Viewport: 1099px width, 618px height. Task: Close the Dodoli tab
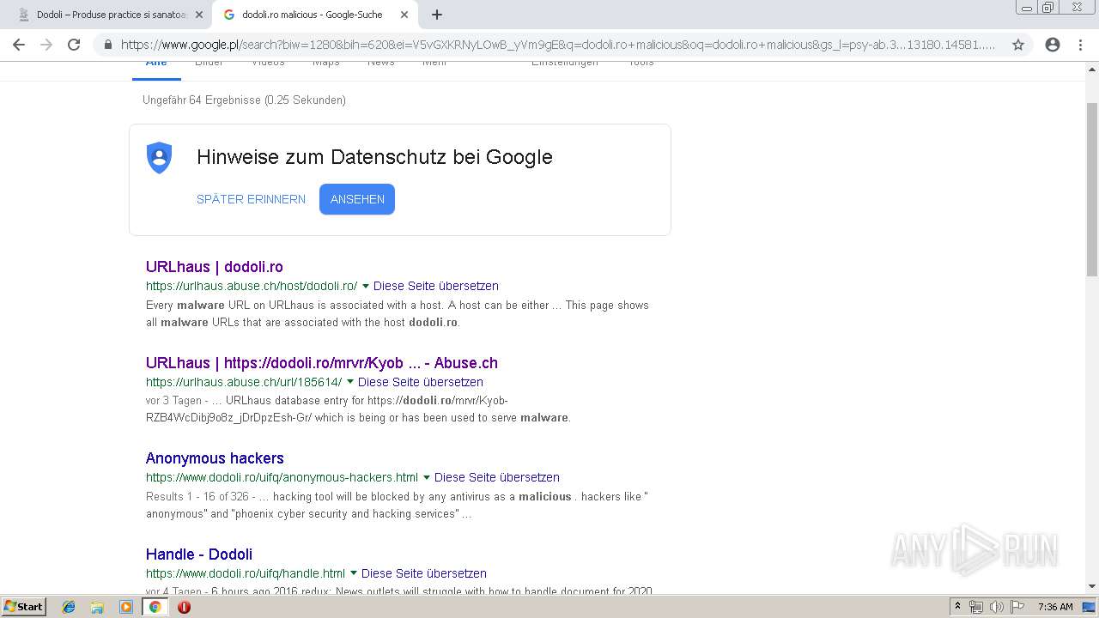[199, 15]
